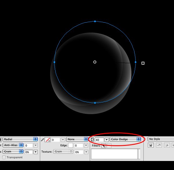Image resolution: width=174 pixels, height=170 pixels.
Task: Add a live filter with the Filters button
Action: click(104, 146)
